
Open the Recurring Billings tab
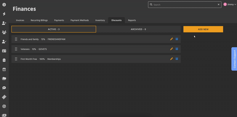[39, 20]
